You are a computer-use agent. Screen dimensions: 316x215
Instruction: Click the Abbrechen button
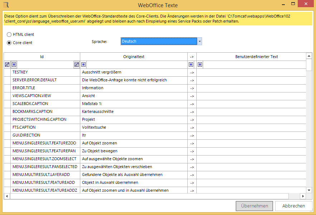(x=293, y=206)
